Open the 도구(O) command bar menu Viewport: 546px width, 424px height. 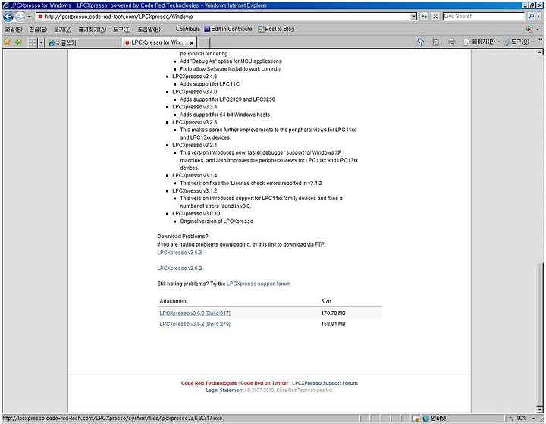[517, 42]
